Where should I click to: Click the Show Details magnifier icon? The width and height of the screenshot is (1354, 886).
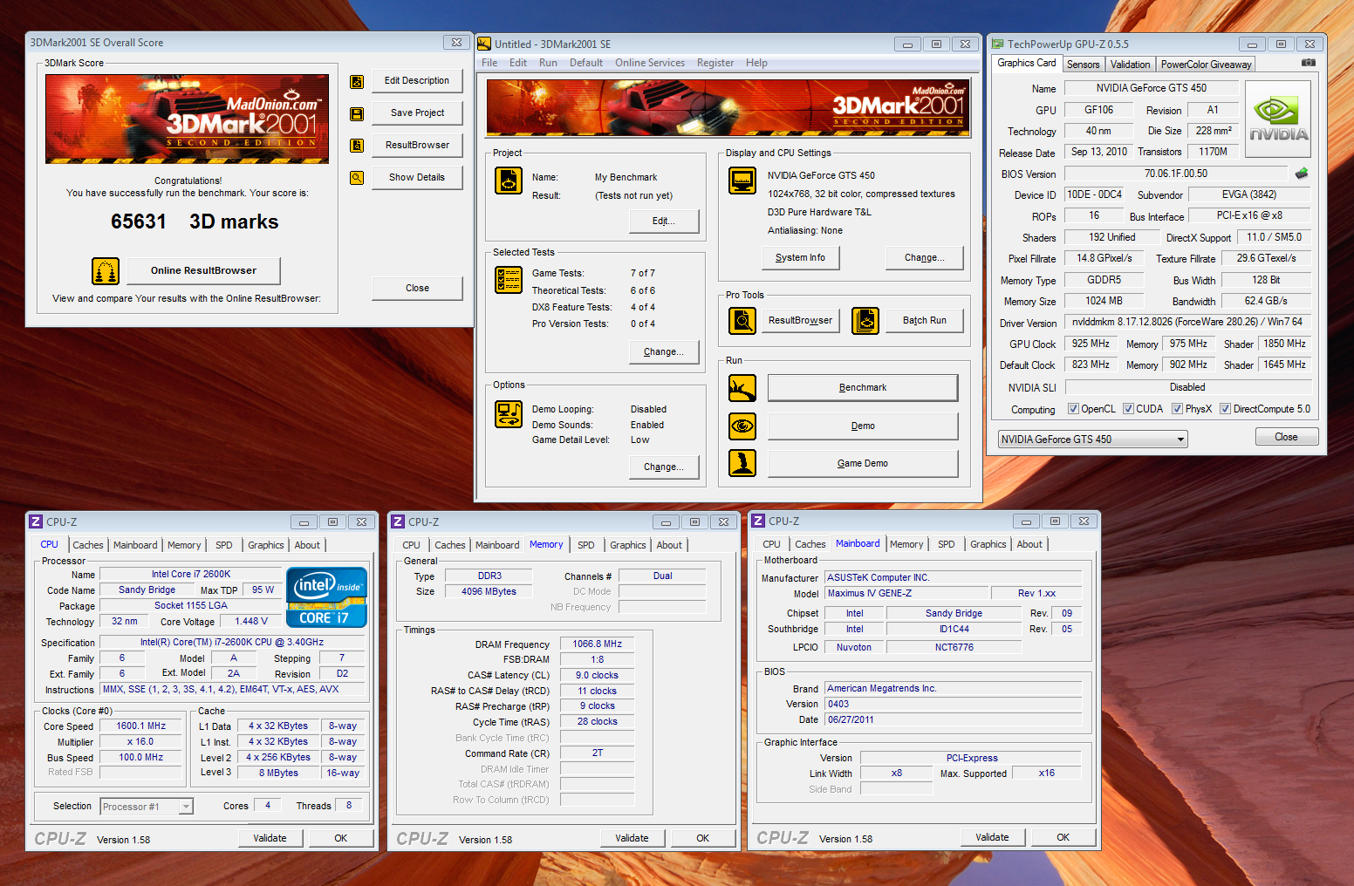[x=357, y=178]
